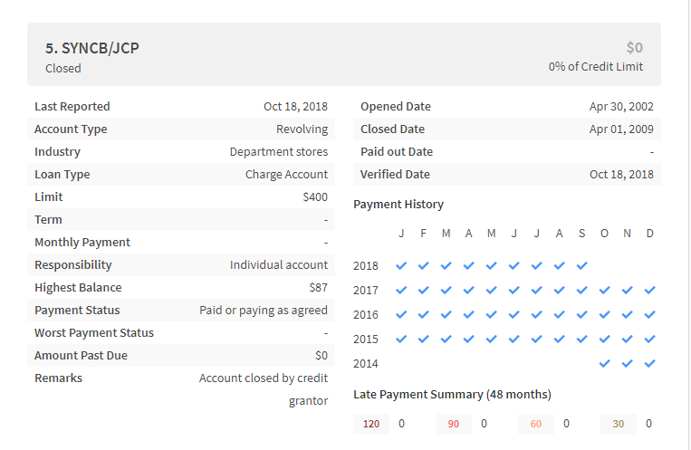Click the Payment History heading
The height and width of the screenshot is (450, 691).
pyautogui.click(x=398, y=205)
